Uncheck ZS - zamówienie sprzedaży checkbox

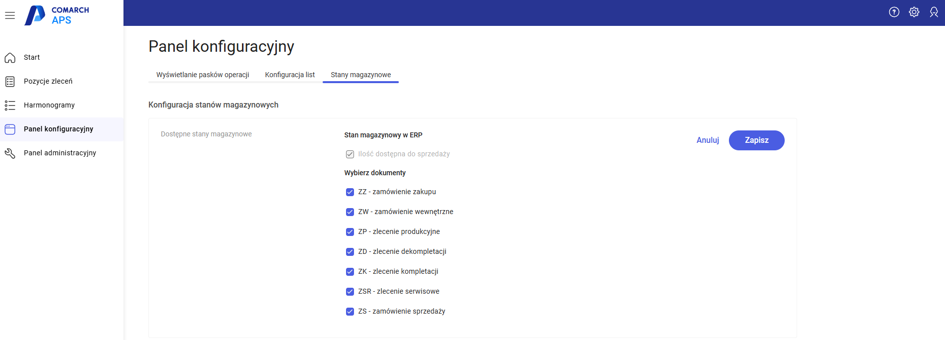point(350,312)
